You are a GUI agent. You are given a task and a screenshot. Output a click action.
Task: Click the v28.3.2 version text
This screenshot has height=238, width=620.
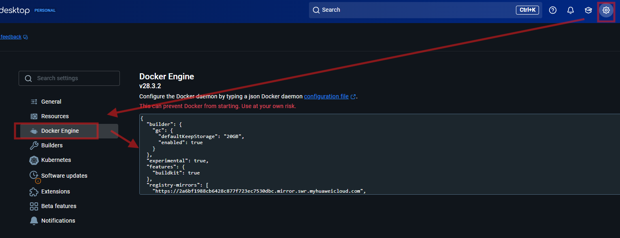(x=150, y=86)
